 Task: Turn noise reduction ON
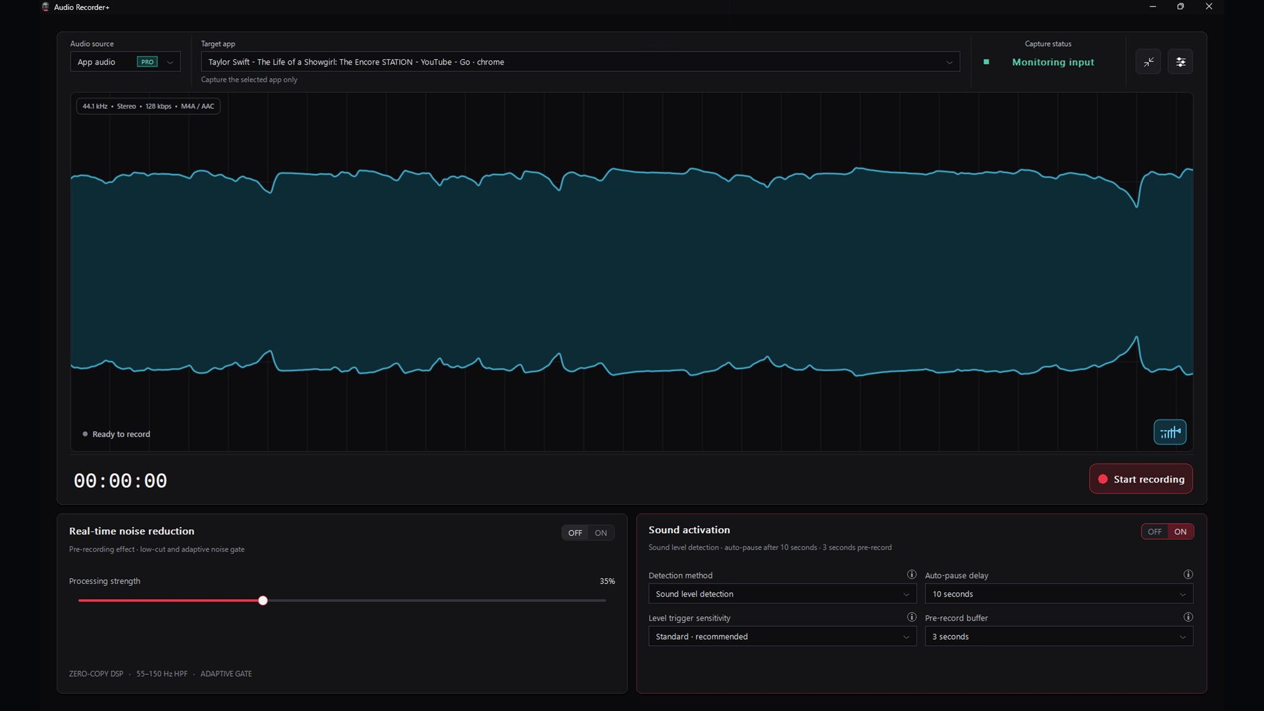click(x=601, y=533)
